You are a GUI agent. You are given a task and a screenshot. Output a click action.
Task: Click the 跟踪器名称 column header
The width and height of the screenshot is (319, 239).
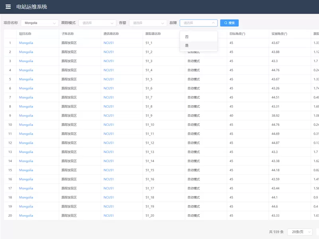(x=153, y=34)
